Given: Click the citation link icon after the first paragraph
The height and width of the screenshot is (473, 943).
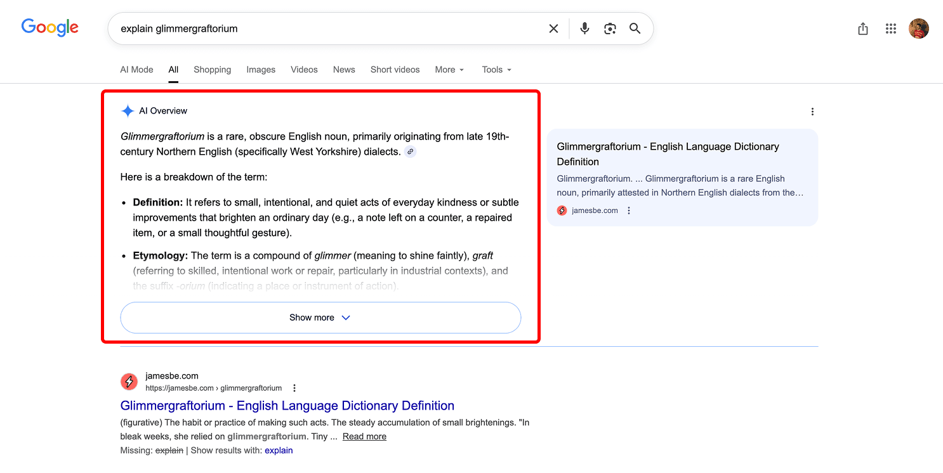Looking at the screenshot, I should [410, 152].
